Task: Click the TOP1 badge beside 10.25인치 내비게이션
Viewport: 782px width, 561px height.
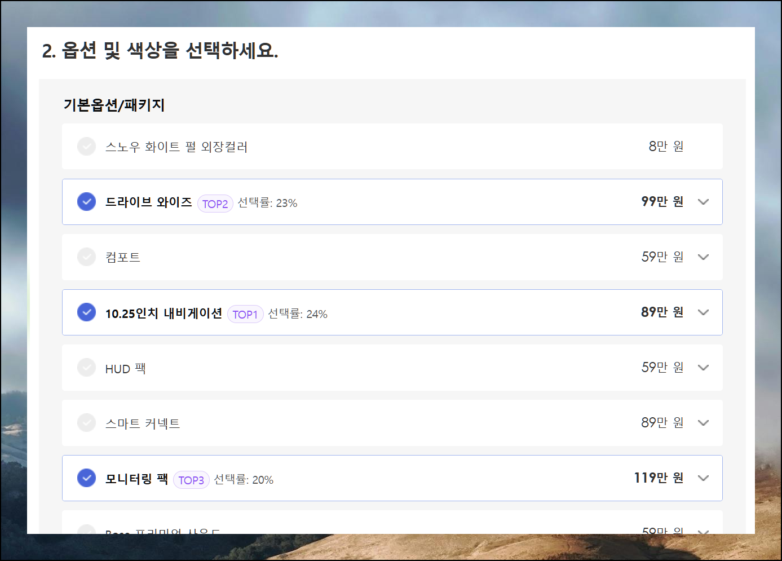Action: tap(245, 314)
